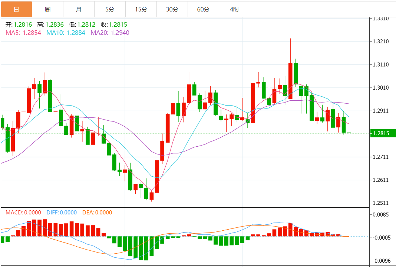Click the high price value 1.2836

click(54, 25)
